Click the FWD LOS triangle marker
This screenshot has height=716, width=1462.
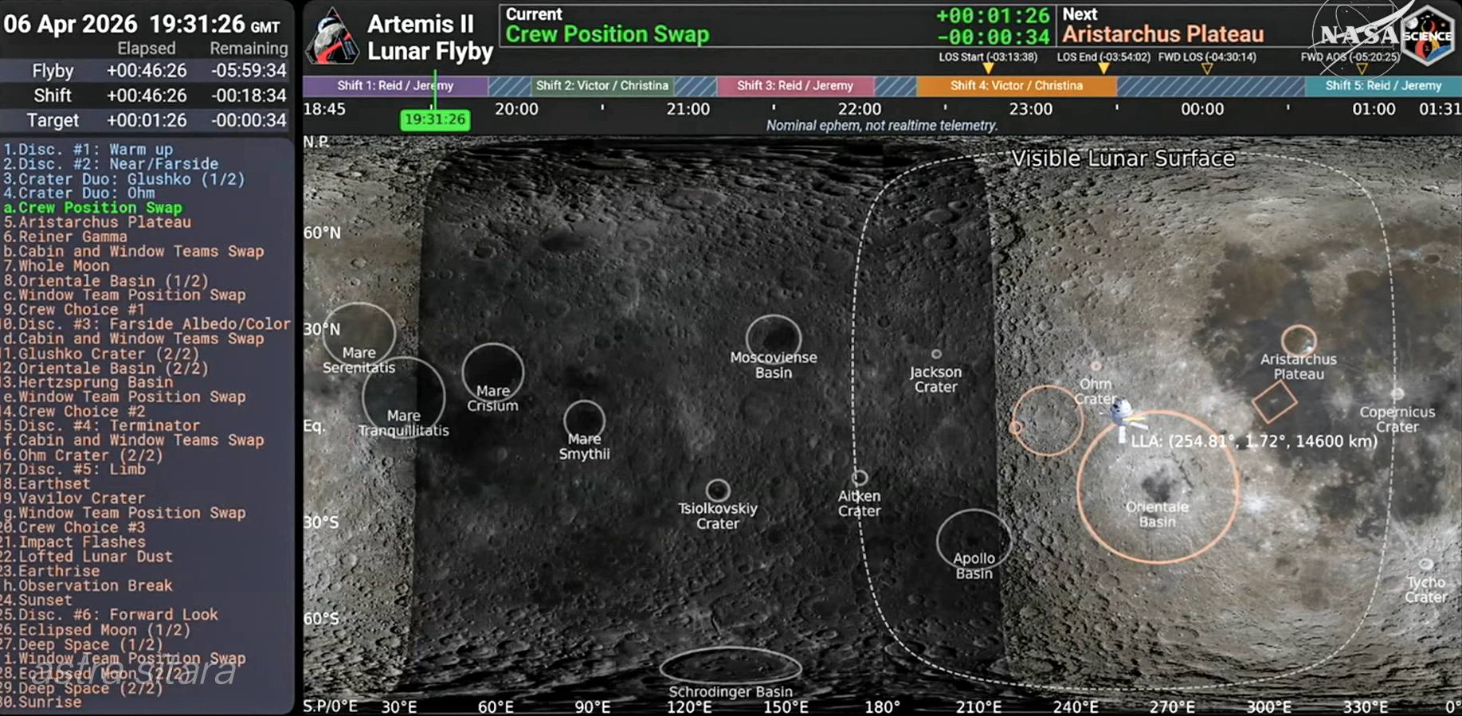pos(1207,68)
